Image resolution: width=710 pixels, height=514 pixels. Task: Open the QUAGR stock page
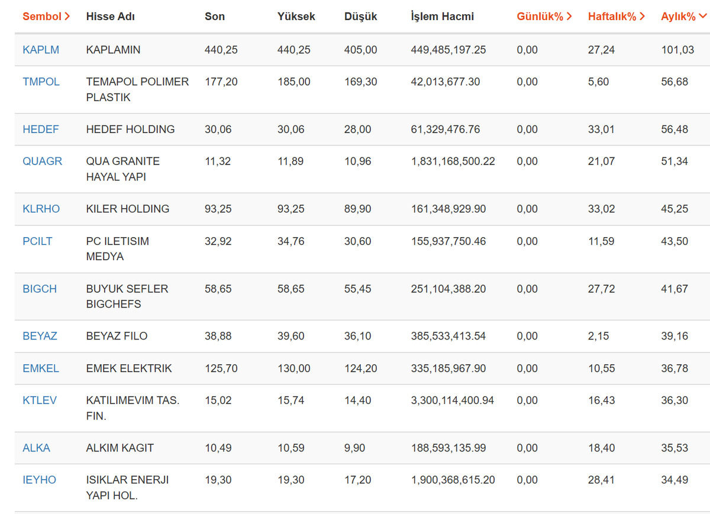pyautogui.click(x=43, y=161)
